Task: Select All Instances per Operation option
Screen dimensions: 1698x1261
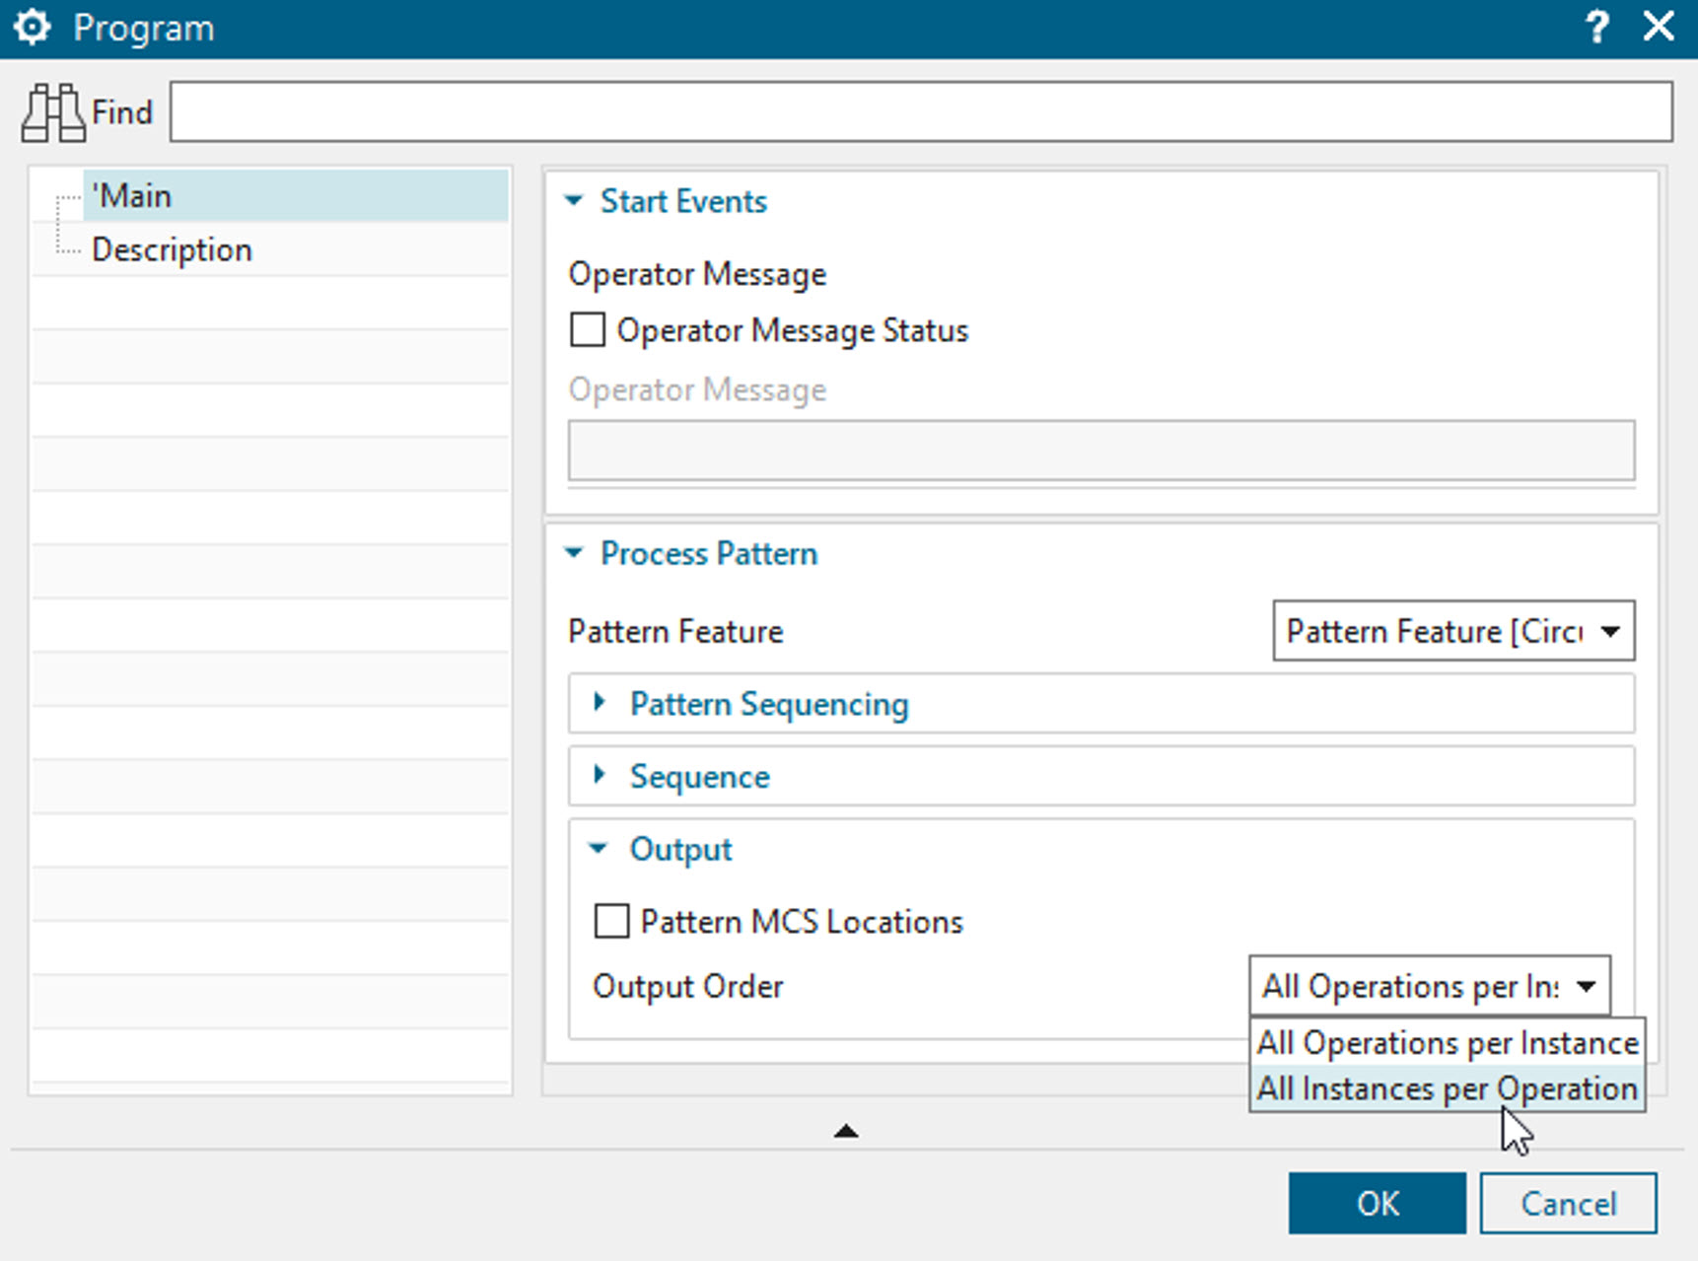Action: click(x=1446, y=1087)
